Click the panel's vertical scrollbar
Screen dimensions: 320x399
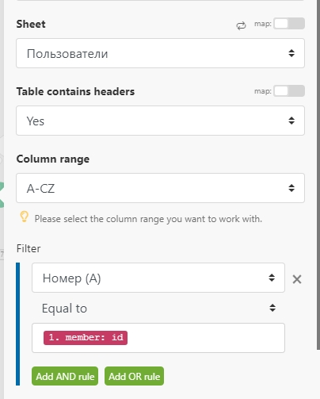(x=318, y=175)
